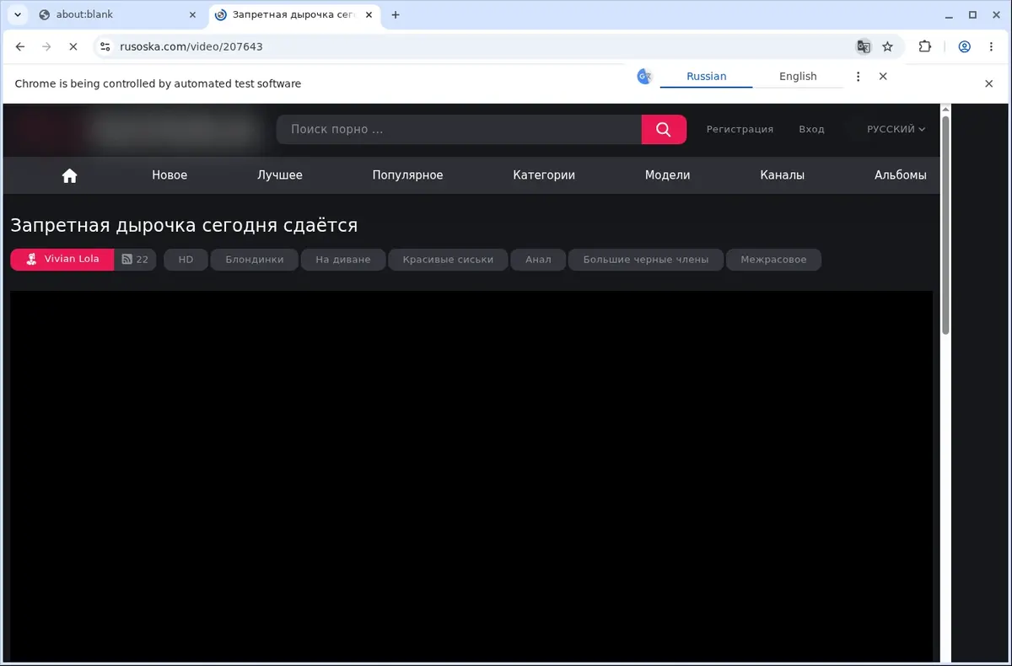The height and width of the screenshot is (666, 1012).
Task: Click the site search input field
Action: tap(459, 129)
